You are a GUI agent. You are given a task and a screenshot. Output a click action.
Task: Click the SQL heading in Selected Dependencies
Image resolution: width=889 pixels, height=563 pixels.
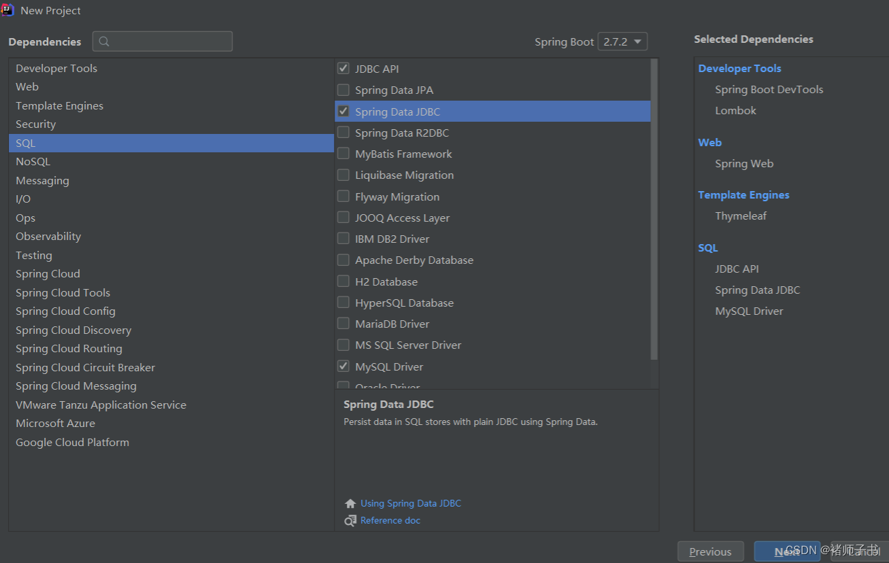point(707,248)
